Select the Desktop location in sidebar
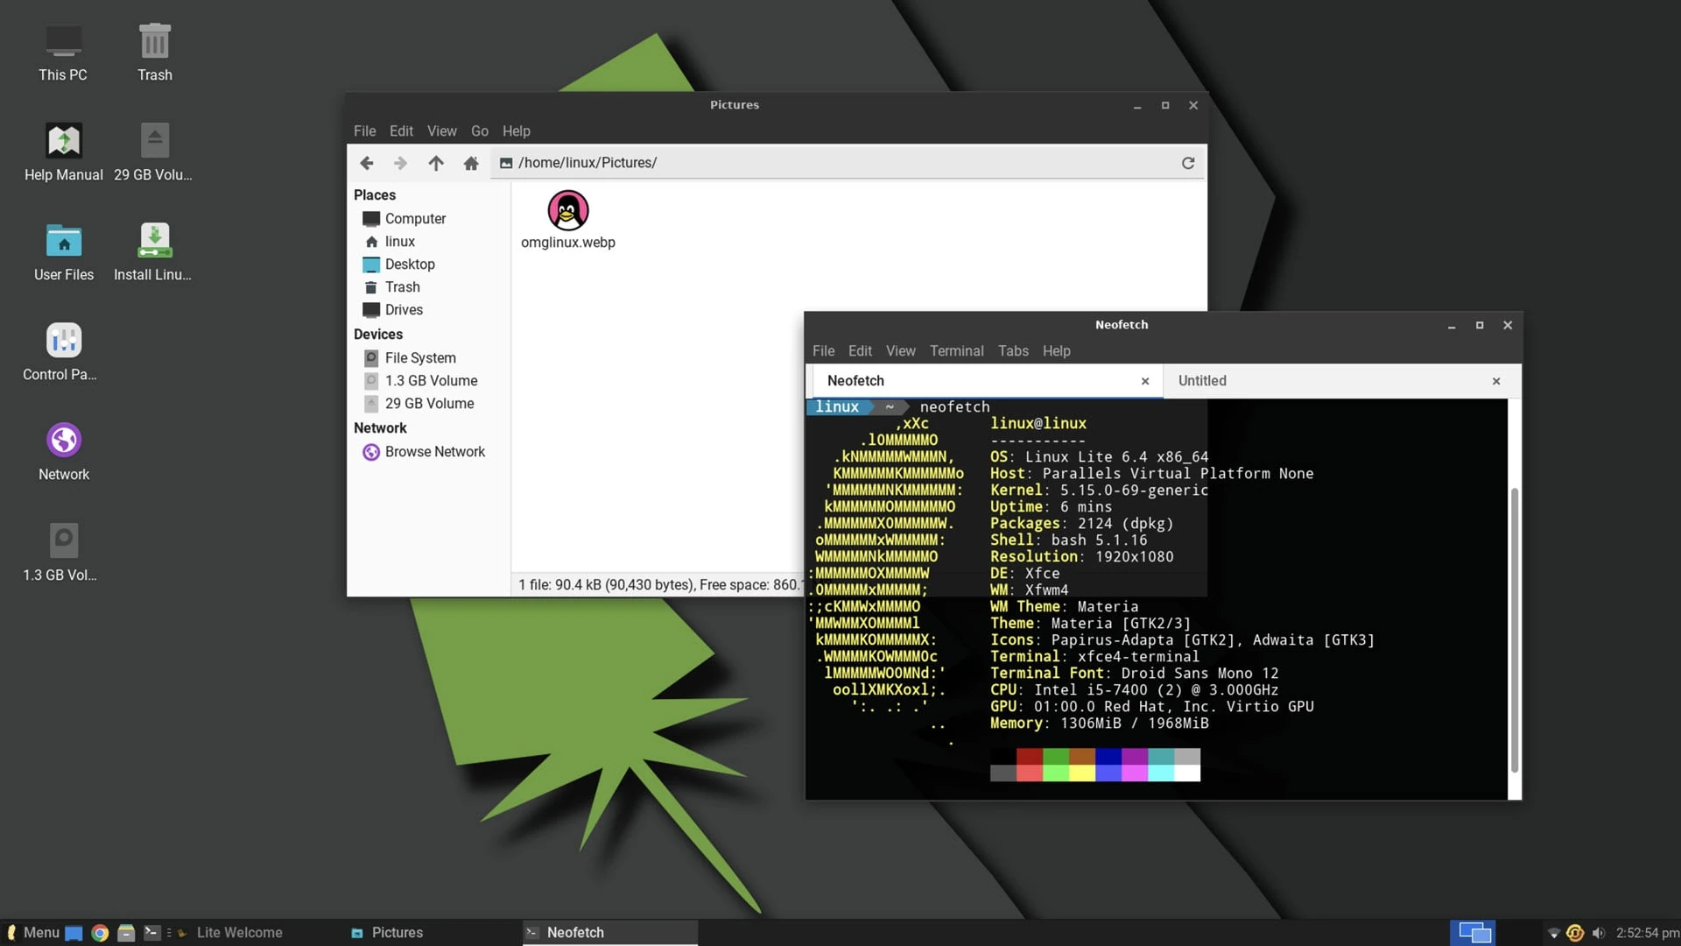This screenshot has width=1681, height=946. 409,265
